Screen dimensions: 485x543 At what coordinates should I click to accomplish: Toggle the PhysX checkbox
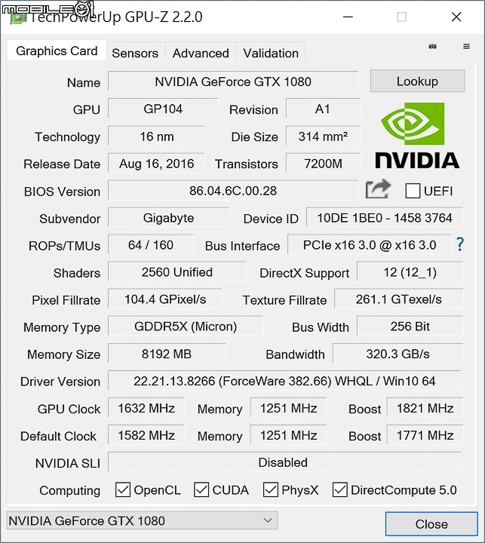click(271, 489)
